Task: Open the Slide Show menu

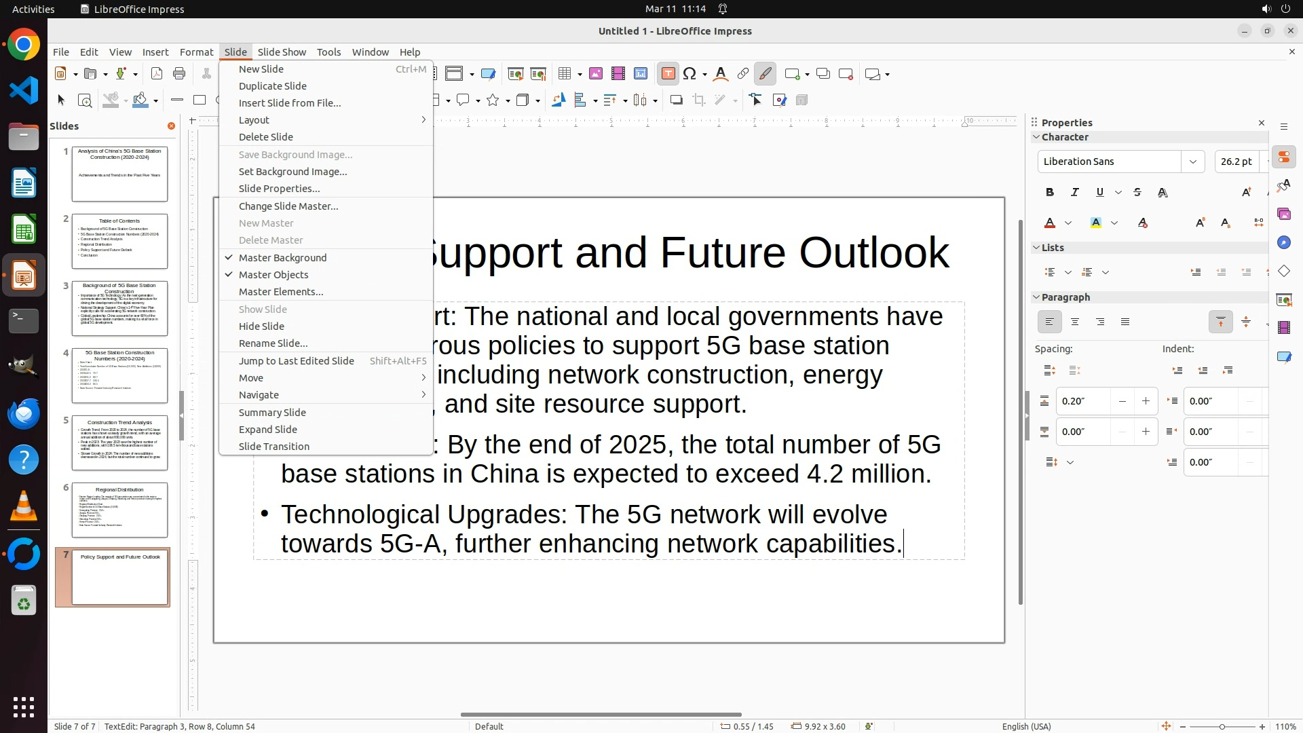Action: pos(281,52)
